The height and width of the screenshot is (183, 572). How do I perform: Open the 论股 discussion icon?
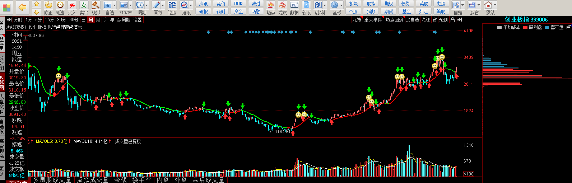click(172, 5)
